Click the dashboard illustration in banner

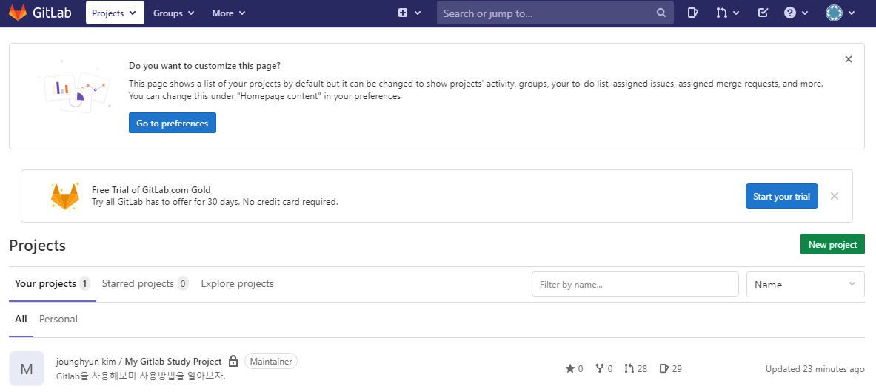click(x=76, y=87)
